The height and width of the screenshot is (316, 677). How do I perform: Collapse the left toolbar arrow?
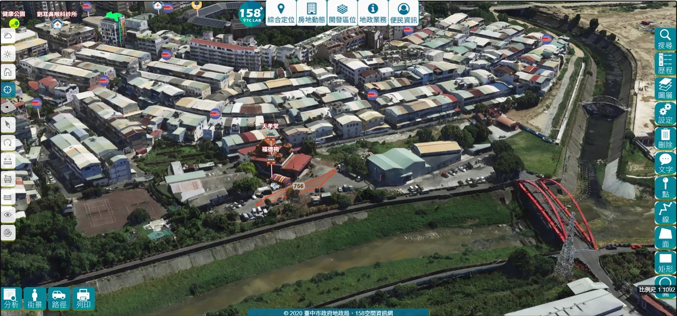point(8,107)
